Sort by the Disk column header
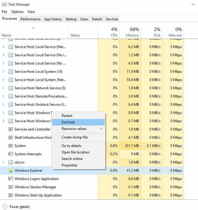This screenshot has height=210, width=198. point(152,32)
